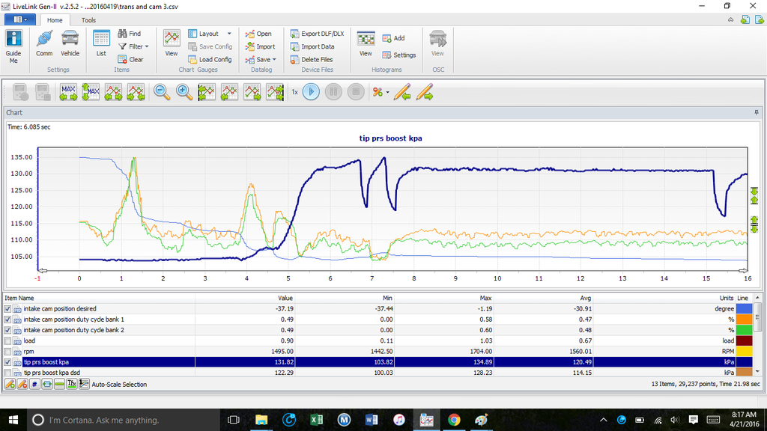Click Import Data
The image size is (767, 431).
(x=312, y=46)
